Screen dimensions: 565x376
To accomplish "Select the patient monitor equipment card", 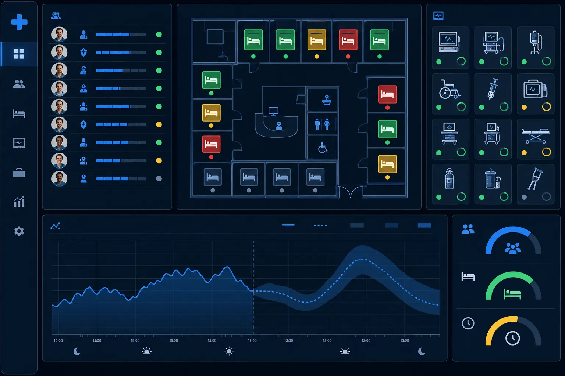I will pyautogui.click(x=450, y=48).
